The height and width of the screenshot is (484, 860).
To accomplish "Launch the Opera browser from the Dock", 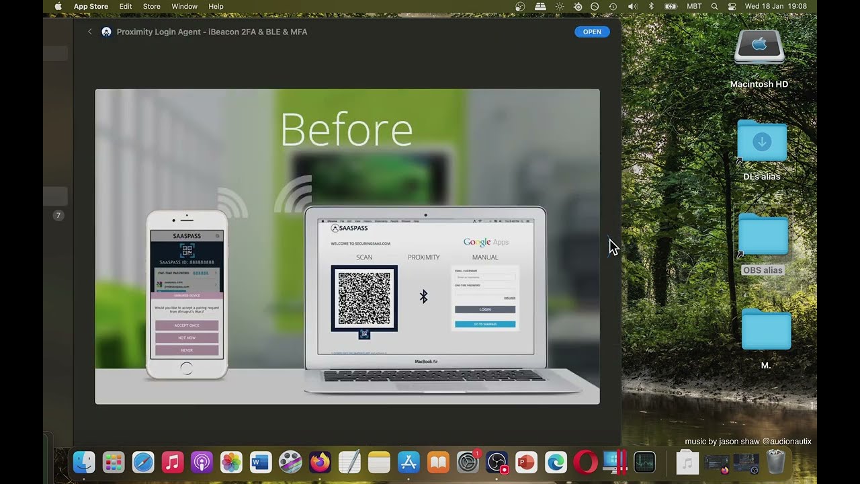I will pyautogui.click(x=585, y=462).
